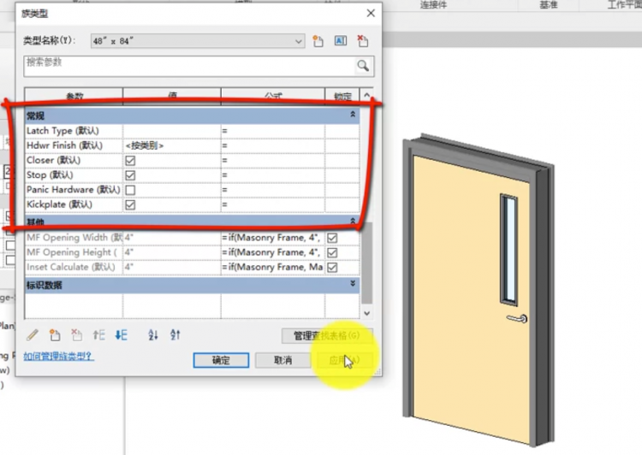Image resolution: width=642 pixels, height=455 pixels.
Task: Click the New Parameter icon in bottom toolbar
Action: (x=54, y=335)
